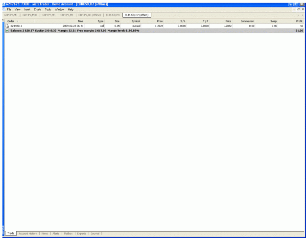306x238 pixels.
Task: Open the Tools menu
Action: pos(48,9)
